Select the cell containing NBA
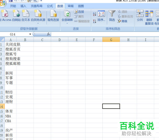 tap(10, 116)
